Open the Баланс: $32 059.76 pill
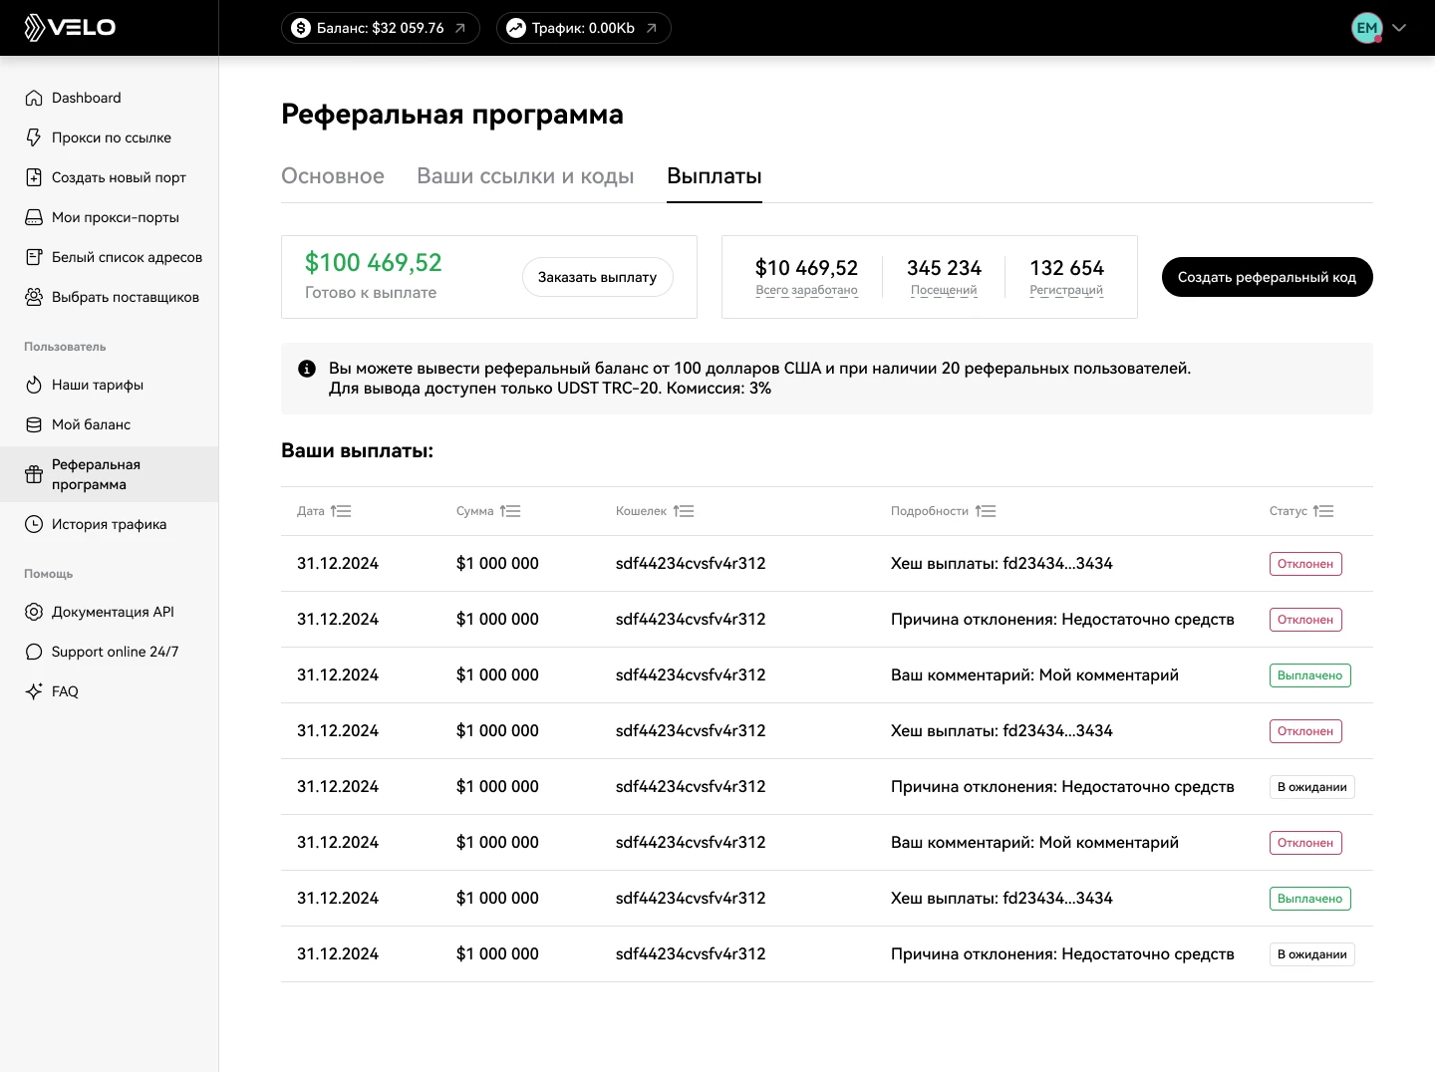This screenshot has width=1435, height=1072. point(381,28)
